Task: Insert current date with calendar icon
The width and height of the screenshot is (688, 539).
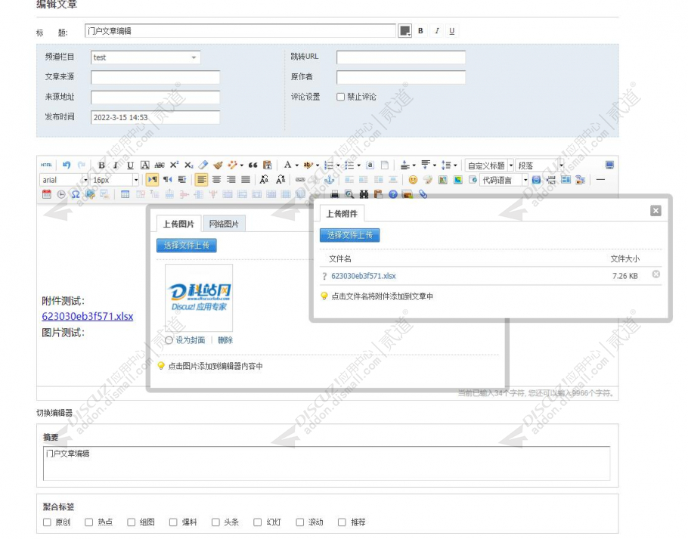Action: pos(47,194)
